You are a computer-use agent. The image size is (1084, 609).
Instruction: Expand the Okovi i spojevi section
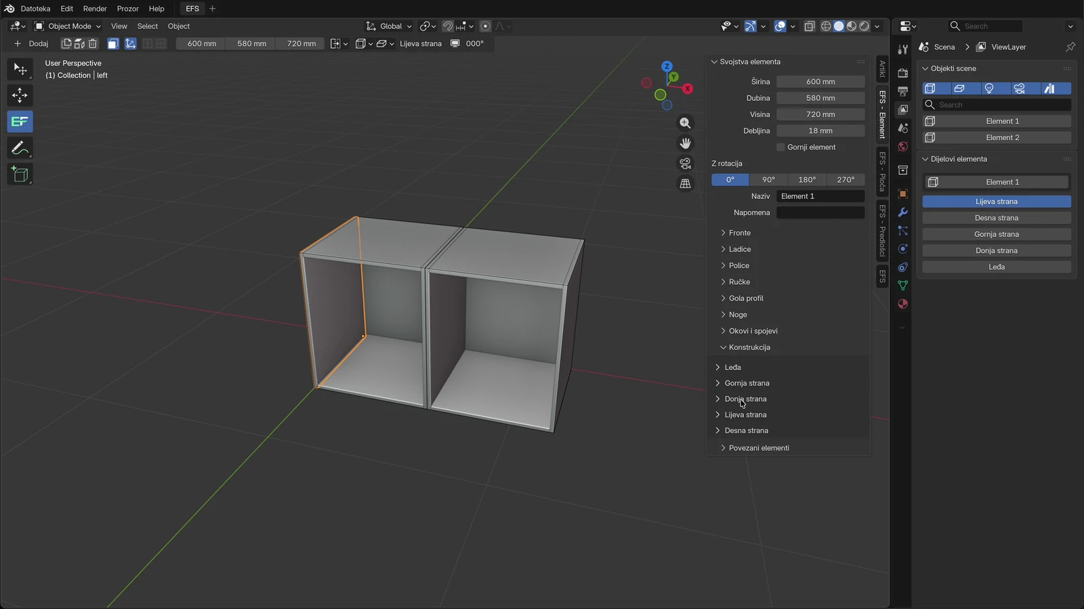click(x=753, y=331)
